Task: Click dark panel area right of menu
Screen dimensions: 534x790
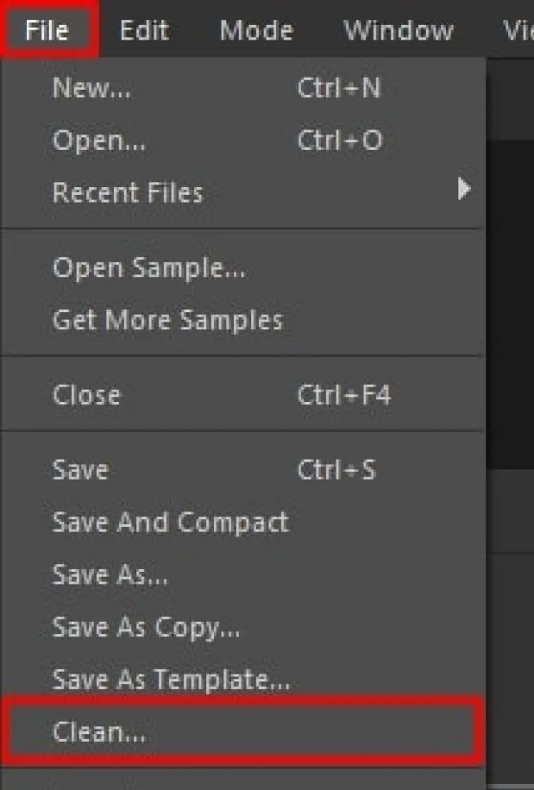Action: 511,302
